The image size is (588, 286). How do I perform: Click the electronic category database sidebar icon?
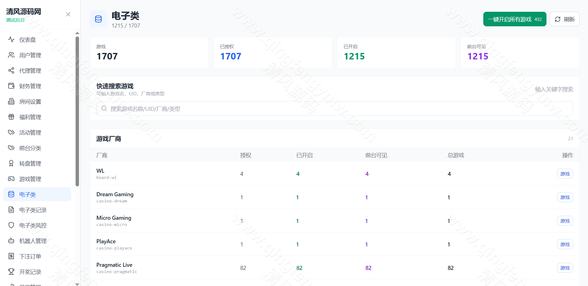[x=11, y=194]
